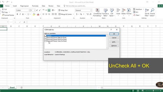Viewport: 163px width, 92px height.
Task: Switch to the Page Layout tab
Action: 24,6
